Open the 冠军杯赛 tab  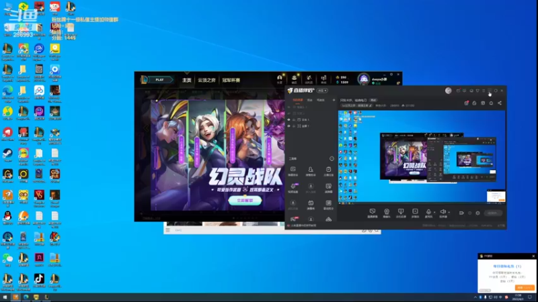pyautogui.click(x=231, y=80)
